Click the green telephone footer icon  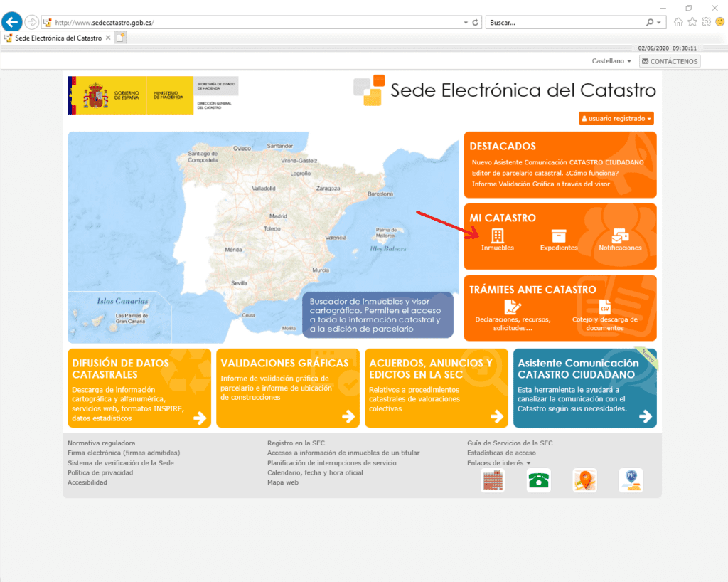point(539,480)
